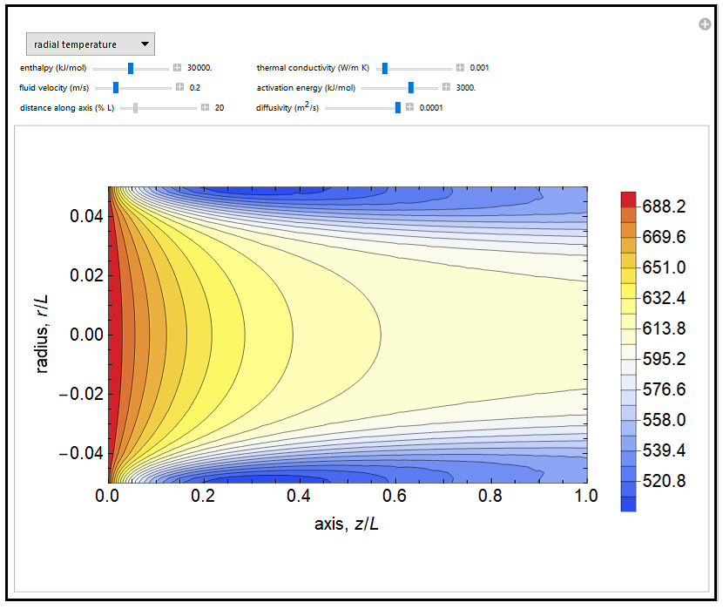Expand thermal conductivity controls with plus icon
The width and height of the screenshot is (723, 609).
(x=460, y=67)
